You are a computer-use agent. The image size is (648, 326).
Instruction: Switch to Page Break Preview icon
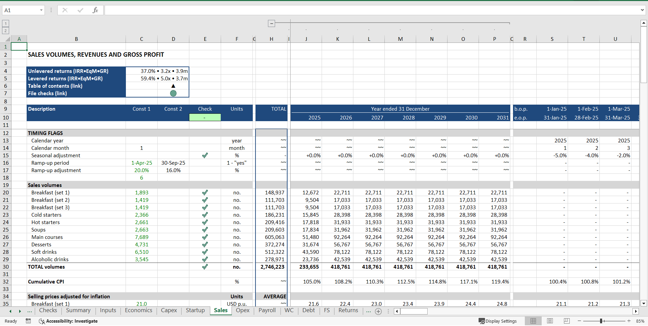point(567,321)
